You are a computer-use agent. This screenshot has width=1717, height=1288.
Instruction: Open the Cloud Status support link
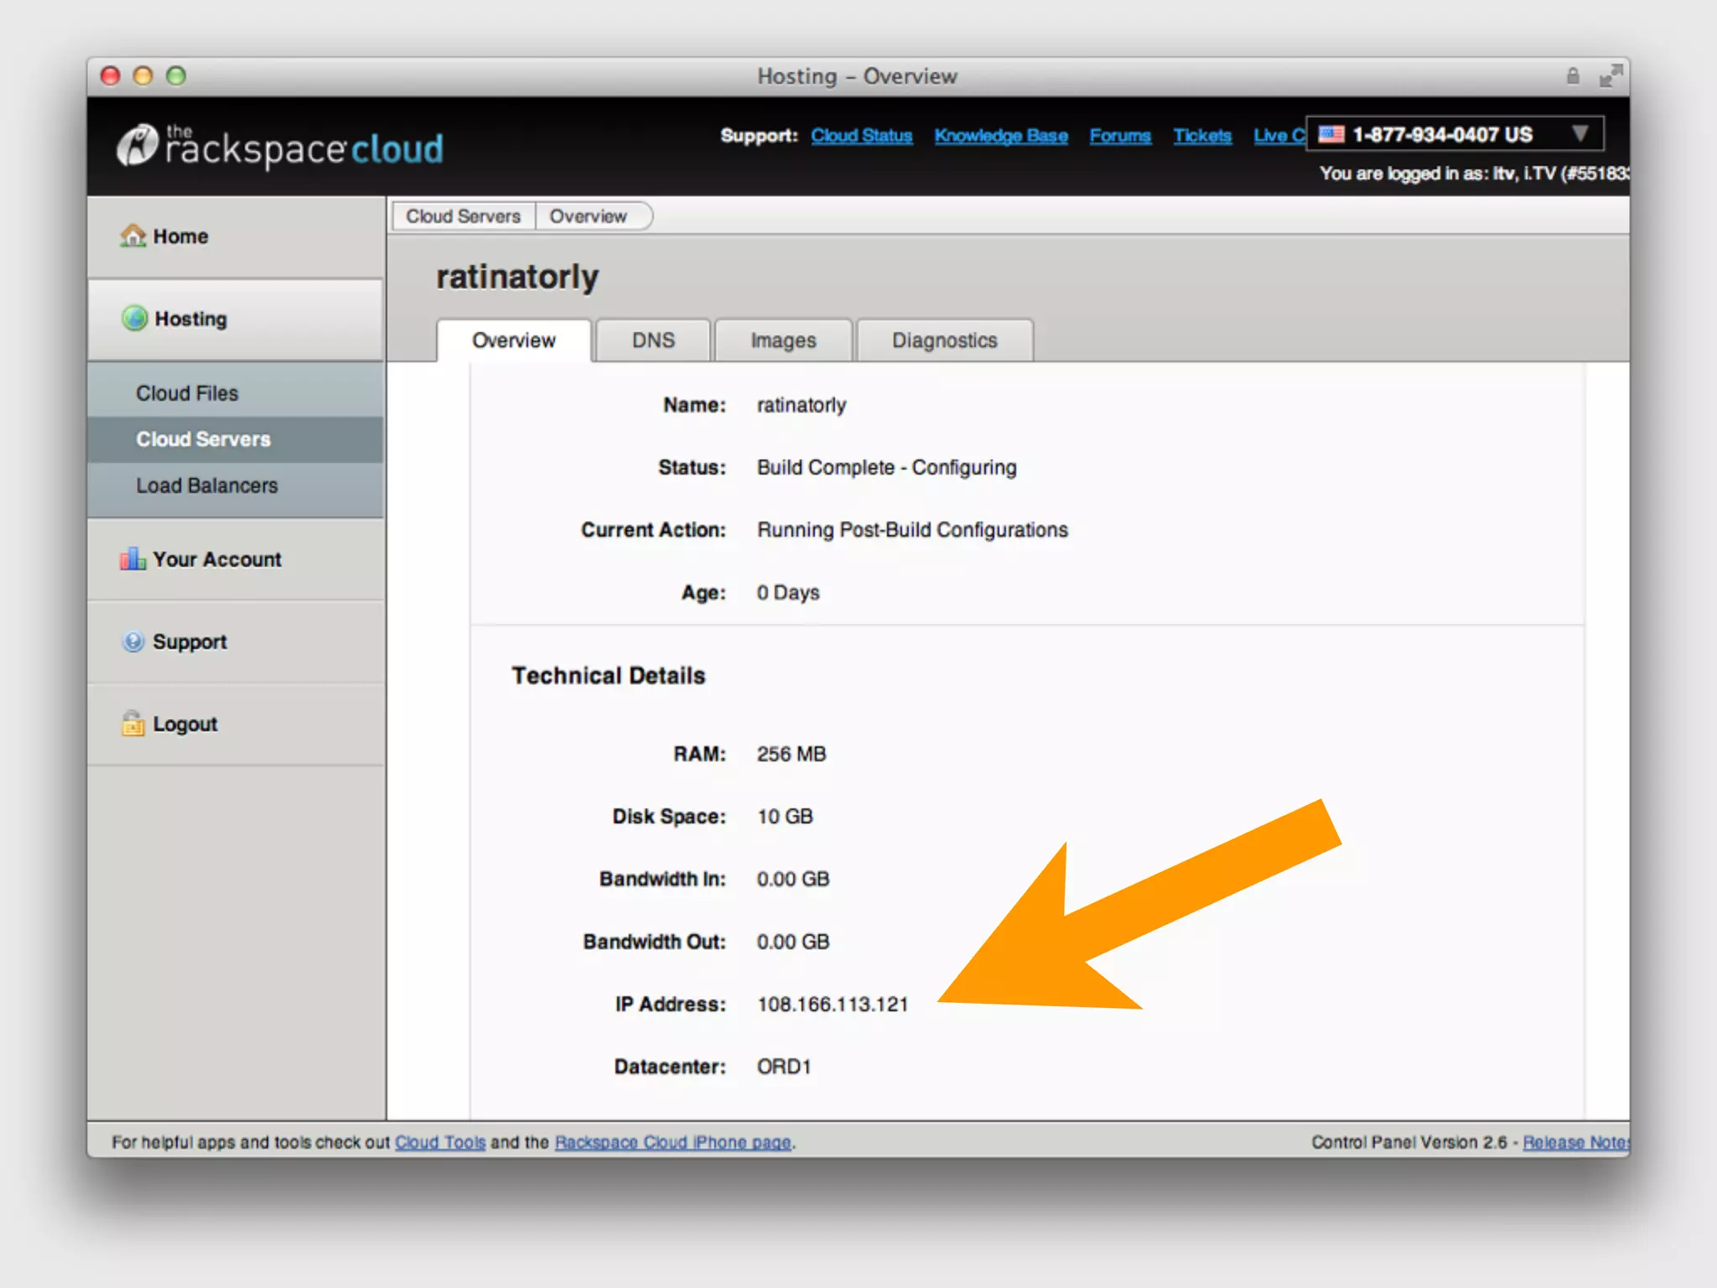[861, 136]
